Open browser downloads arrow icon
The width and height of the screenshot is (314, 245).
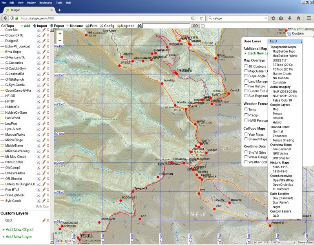click(x=290, y=18)
